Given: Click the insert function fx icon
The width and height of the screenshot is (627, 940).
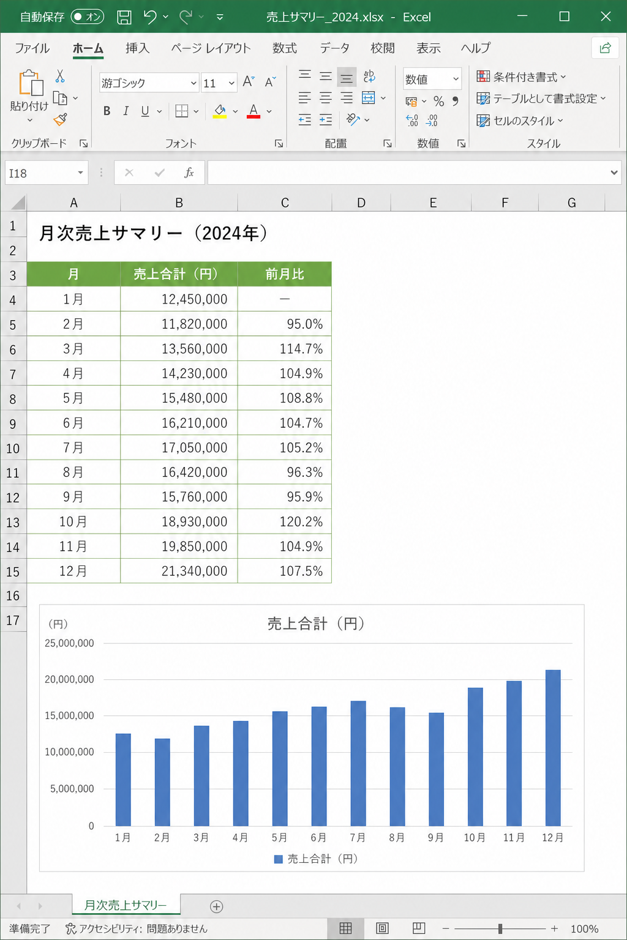Looking at the screenshot, I should (189, 173).
